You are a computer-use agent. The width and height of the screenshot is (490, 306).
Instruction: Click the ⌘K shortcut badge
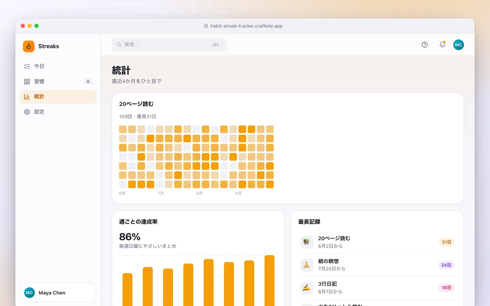[x=216, y=45]
